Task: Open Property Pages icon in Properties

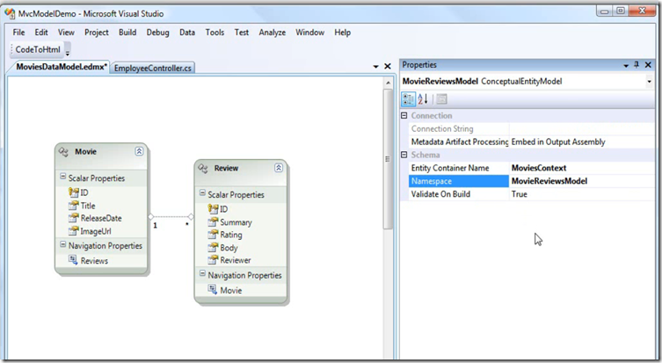Action: click(x=441, y=99)
